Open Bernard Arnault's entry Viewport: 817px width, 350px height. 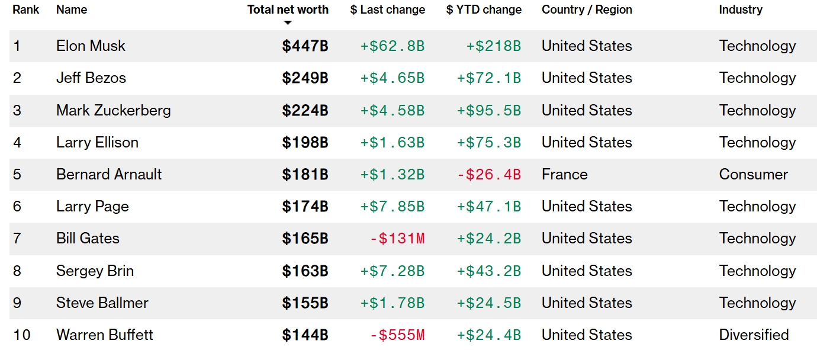pos(109,175)
